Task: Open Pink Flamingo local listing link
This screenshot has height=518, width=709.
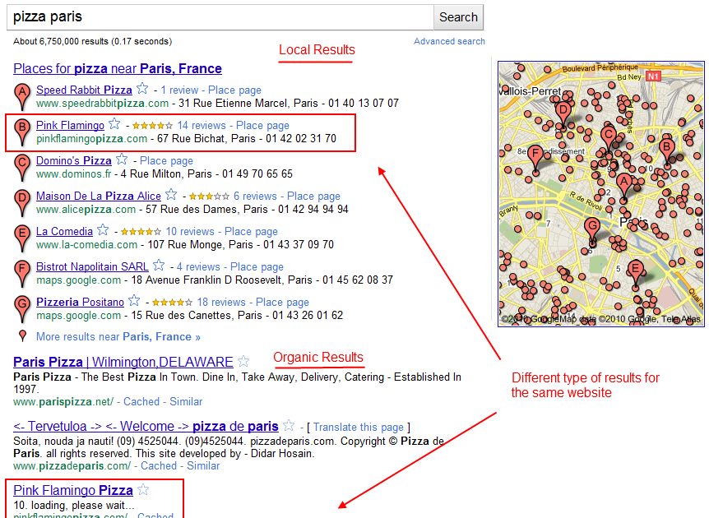Action: [x=70, y=125]
